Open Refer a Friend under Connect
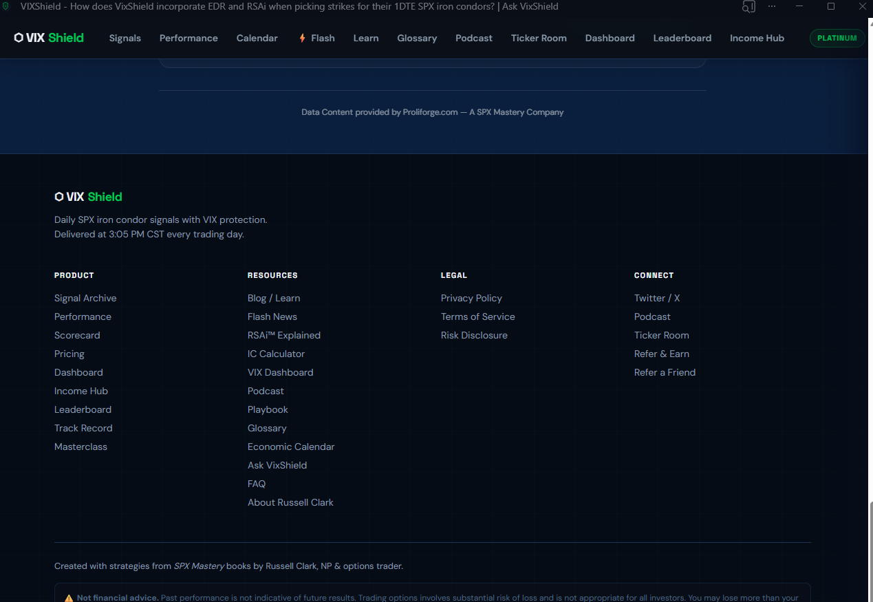This screenshot has width=873, height=602. point(665,372)
